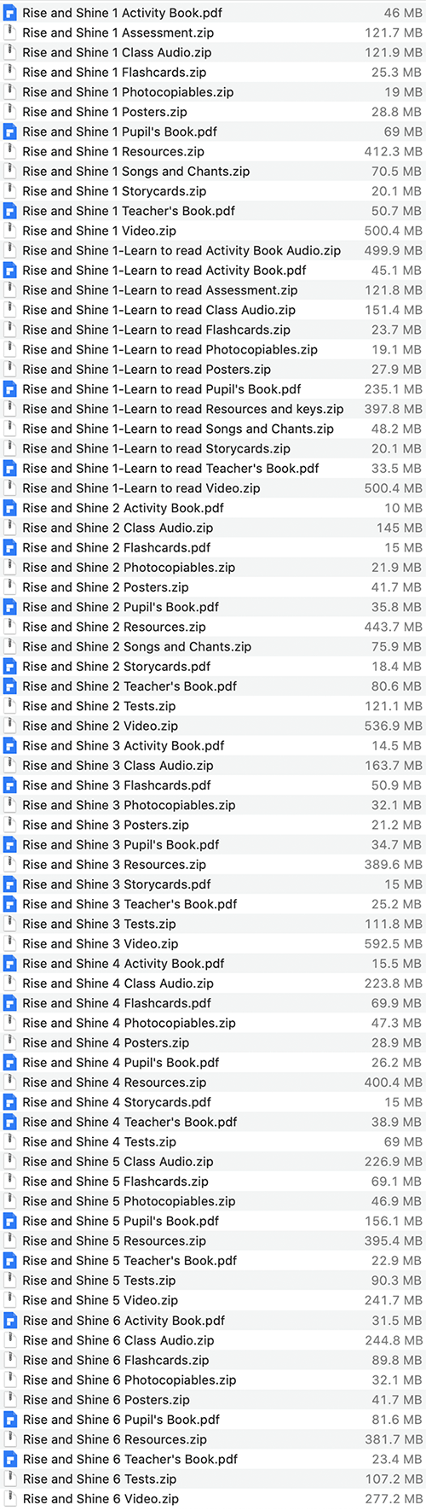Click the PDF icon of Rise and Shine 1 Teacher's Book.pdf
This screenshot has width=426, height=1511.
pos(10,211)
